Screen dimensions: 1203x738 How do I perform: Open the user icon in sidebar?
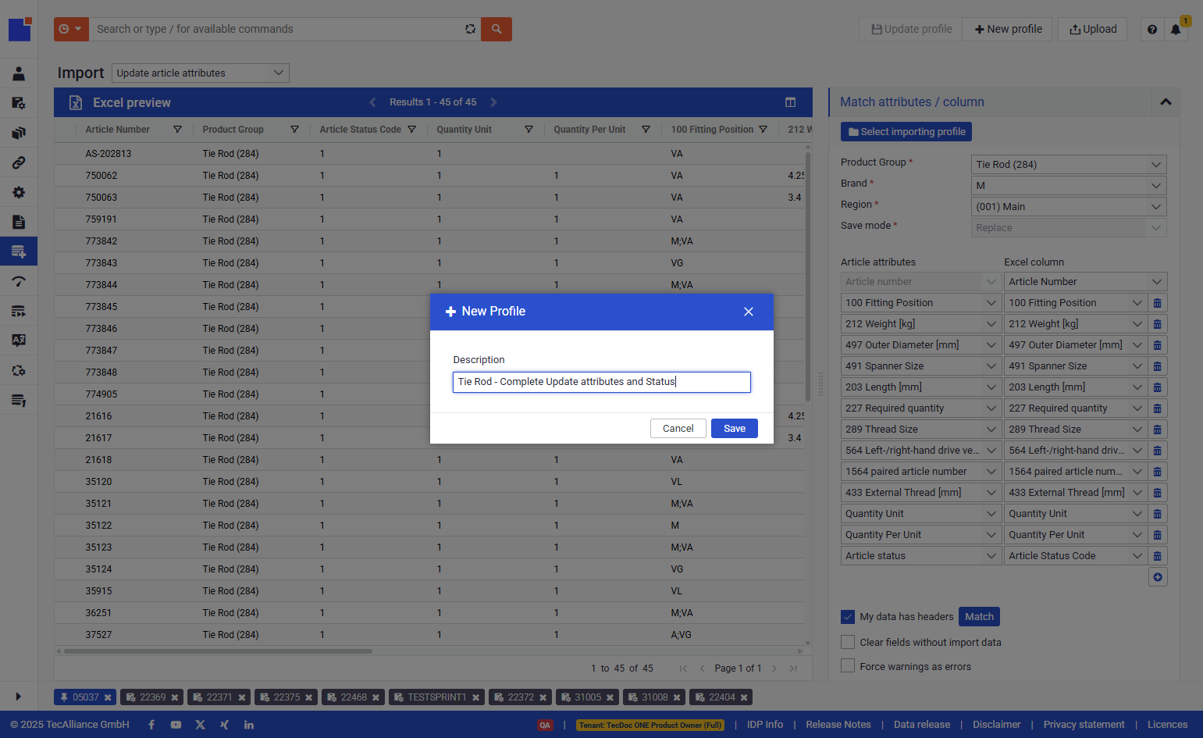pos(19,73)
